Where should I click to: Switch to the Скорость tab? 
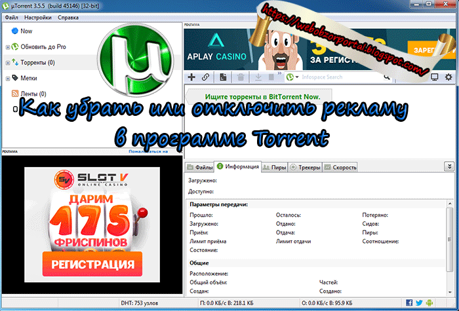click(340, 167)
